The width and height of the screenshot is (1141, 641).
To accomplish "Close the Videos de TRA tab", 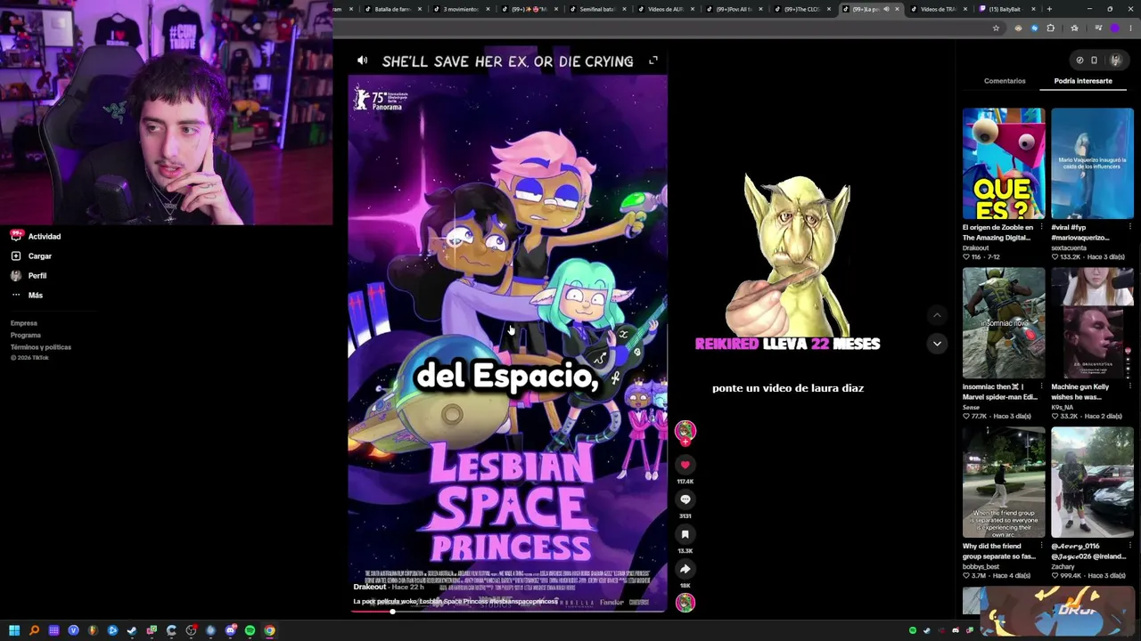I will point(965,9).
